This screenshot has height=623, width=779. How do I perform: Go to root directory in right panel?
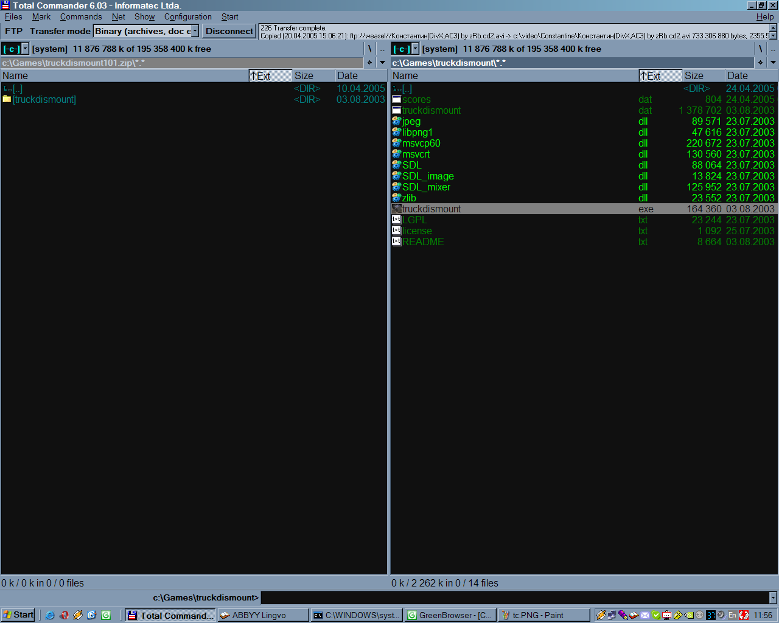pyautogui.click(x=760, y=49)
